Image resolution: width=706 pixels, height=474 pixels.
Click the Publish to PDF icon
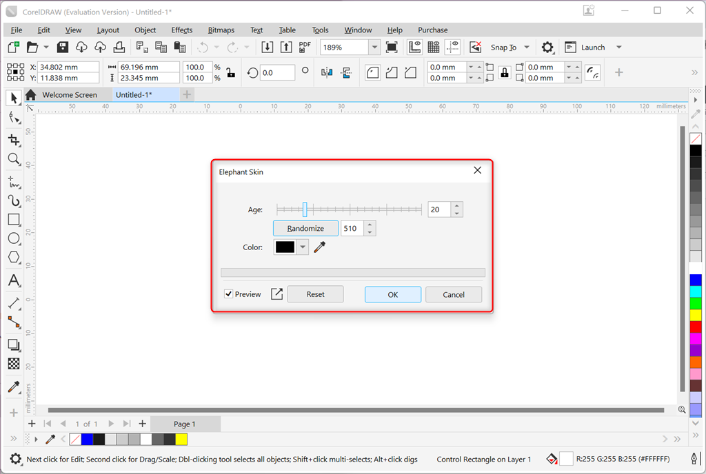pos(305,48)
